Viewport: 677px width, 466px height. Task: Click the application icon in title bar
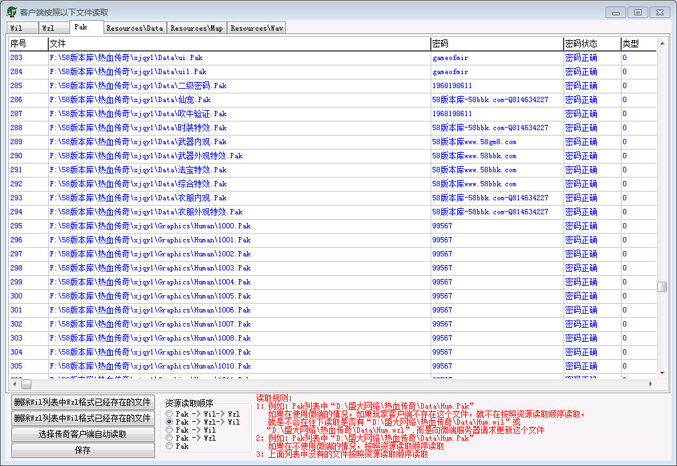[x=11, y=11]
